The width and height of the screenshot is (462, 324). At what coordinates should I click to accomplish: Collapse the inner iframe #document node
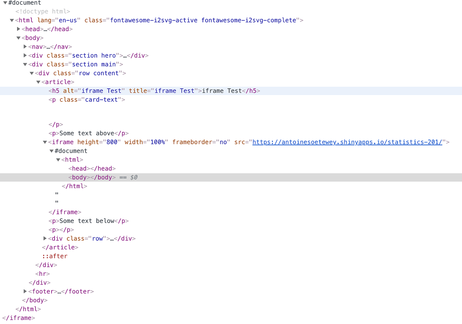pyautogui.click(x=52, y=151)
